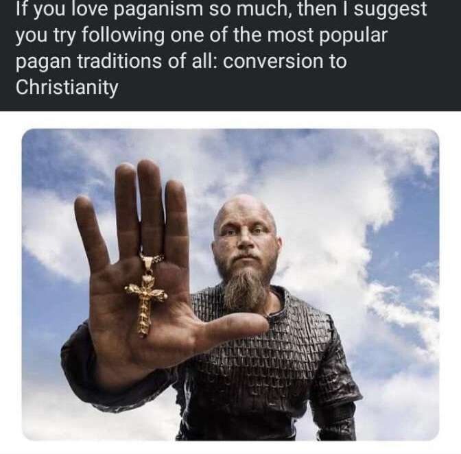Tap the pinky finger of the raised hand
The image size is (461, 454).
(x=90, y=232)
